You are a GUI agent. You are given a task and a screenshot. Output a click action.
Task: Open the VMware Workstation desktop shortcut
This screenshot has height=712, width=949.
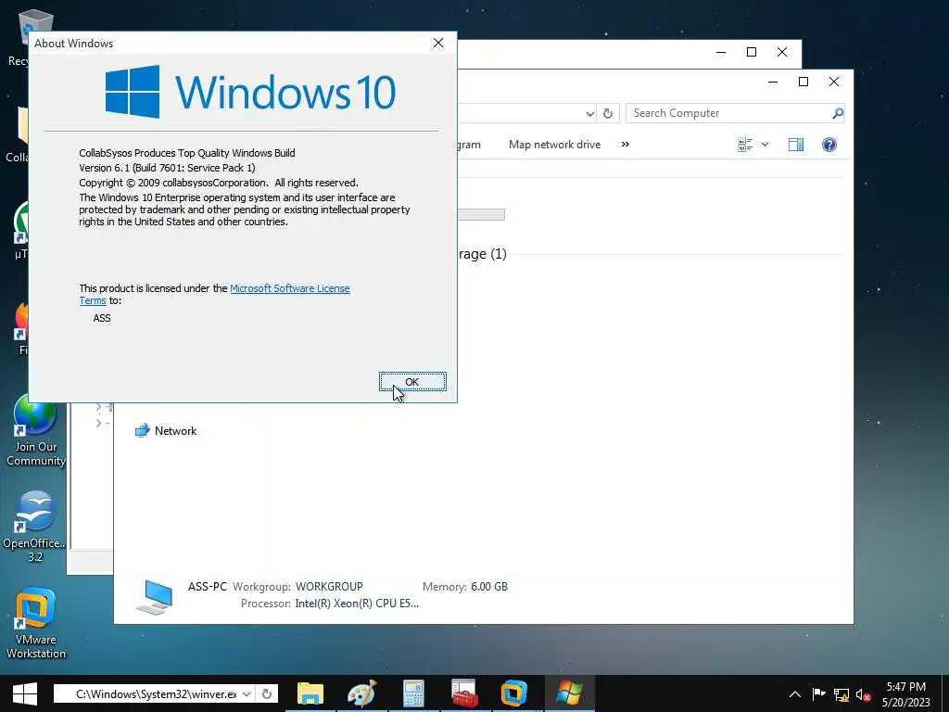tap(36, 624)
